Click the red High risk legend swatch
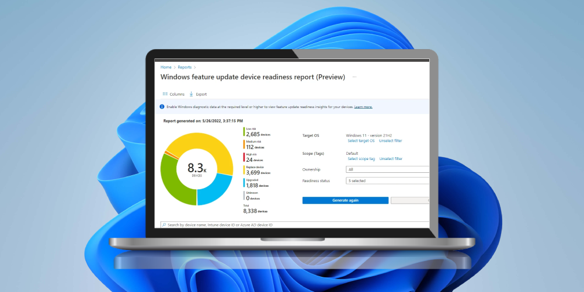This screenshot has width=584, height=292. (x=244, y=158)
